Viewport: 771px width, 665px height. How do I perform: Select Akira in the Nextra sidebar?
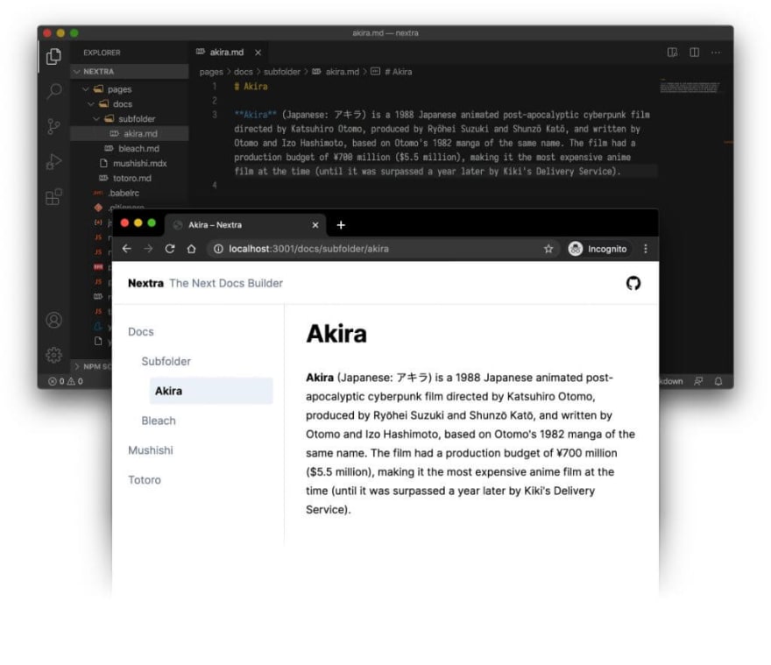point(211,391)
